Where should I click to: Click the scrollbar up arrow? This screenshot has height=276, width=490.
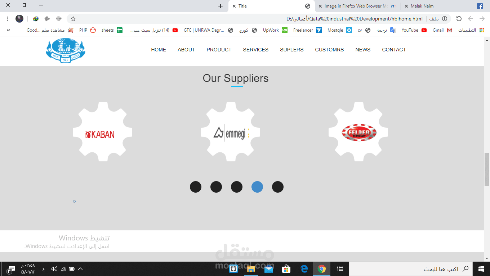pyautogui.click(x=487, y=40)
